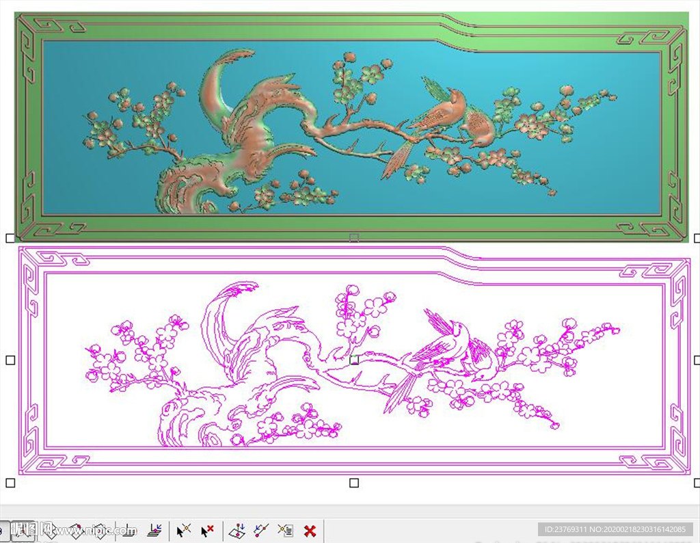Open the node list properties icon
This screenshot has height=543, width=700.
pyautogui.click(x=285, y=531)
